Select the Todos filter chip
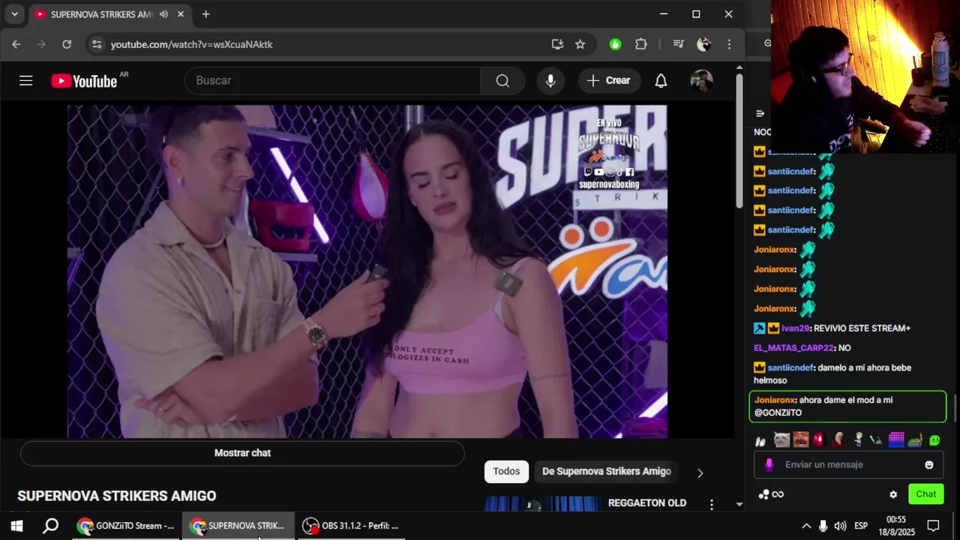Screen dimensions: 960x540 [x=506, y=471]
